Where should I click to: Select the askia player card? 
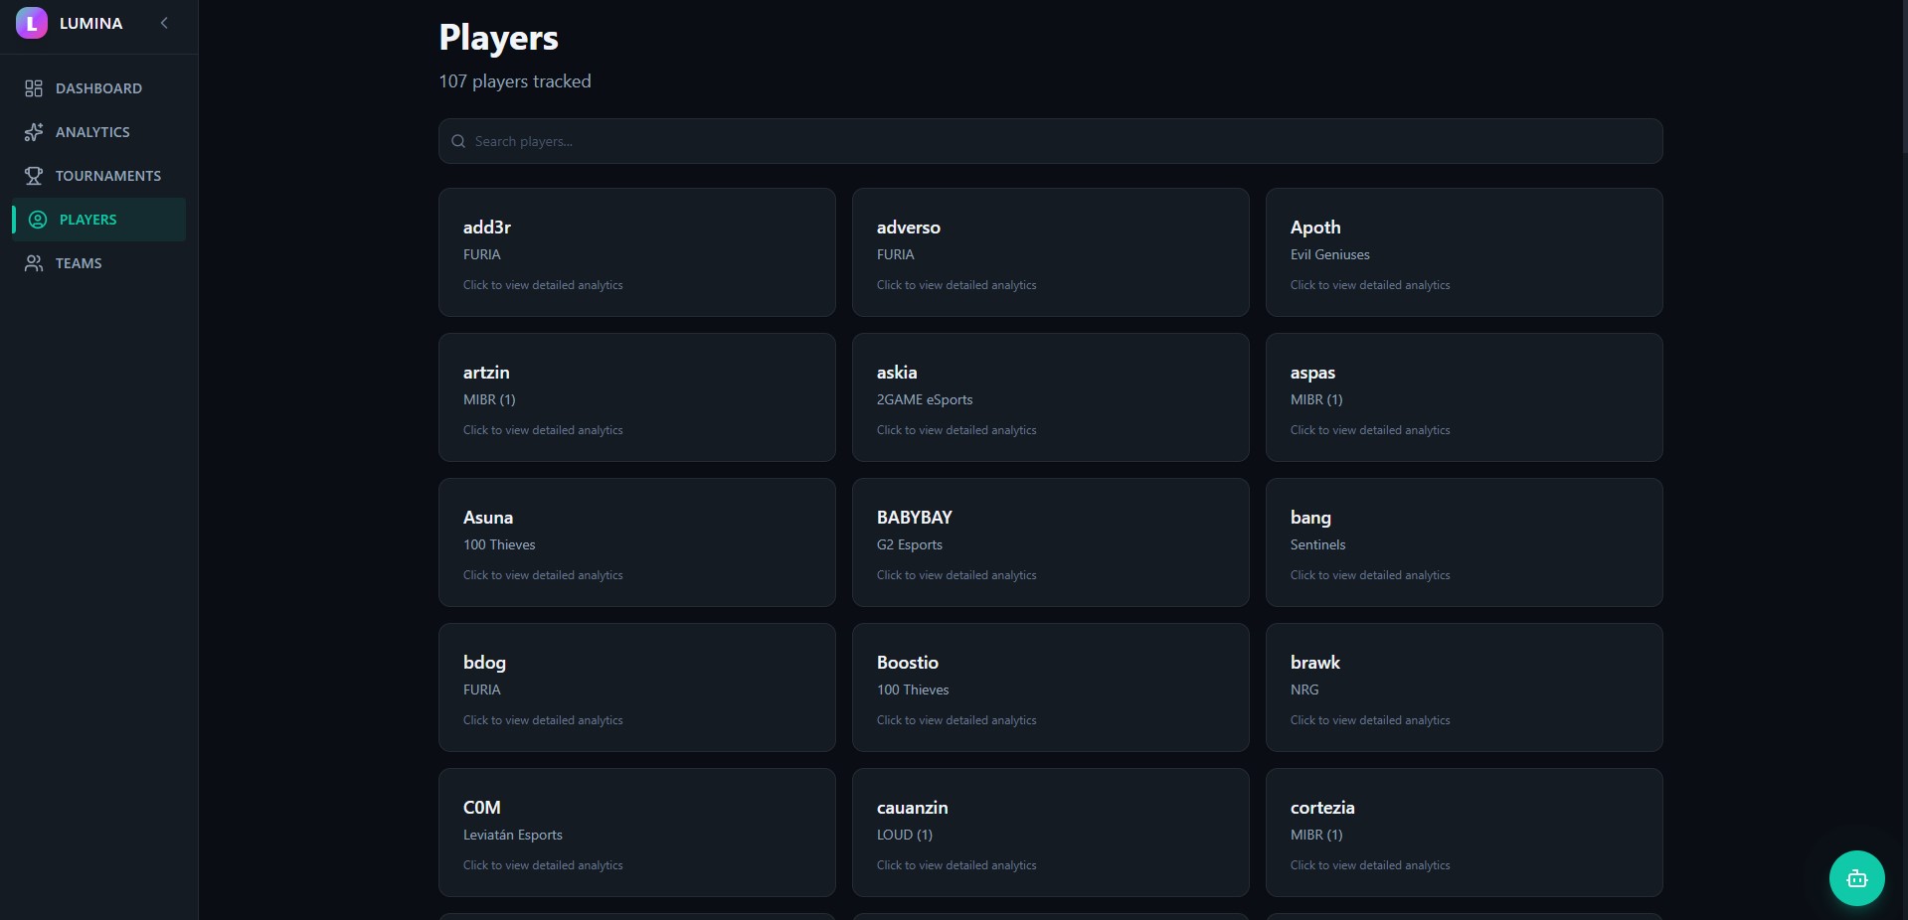(x=1051, y=397)
